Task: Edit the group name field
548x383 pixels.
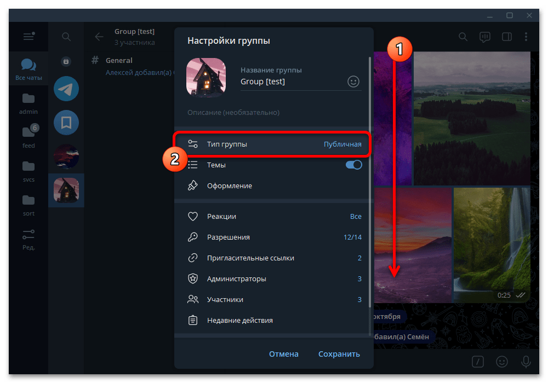Action: click(292, 82)
